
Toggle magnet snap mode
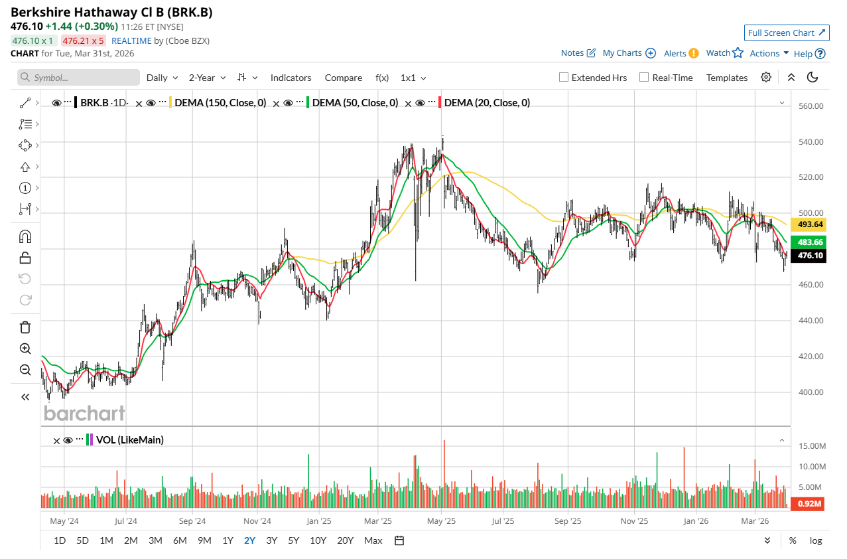(25, 236)
